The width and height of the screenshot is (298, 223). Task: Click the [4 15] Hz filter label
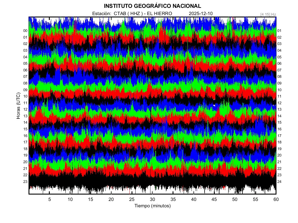pos(268,14)
